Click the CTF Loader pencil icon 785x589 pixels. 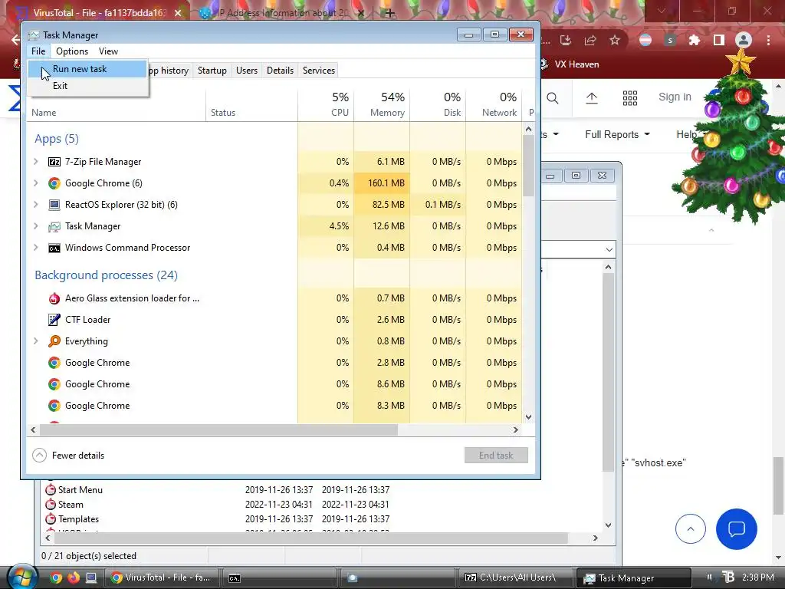[x=54, y=320]
